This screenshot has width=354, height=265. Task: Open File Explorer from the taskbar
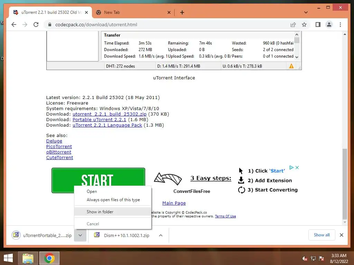(28, 258)
